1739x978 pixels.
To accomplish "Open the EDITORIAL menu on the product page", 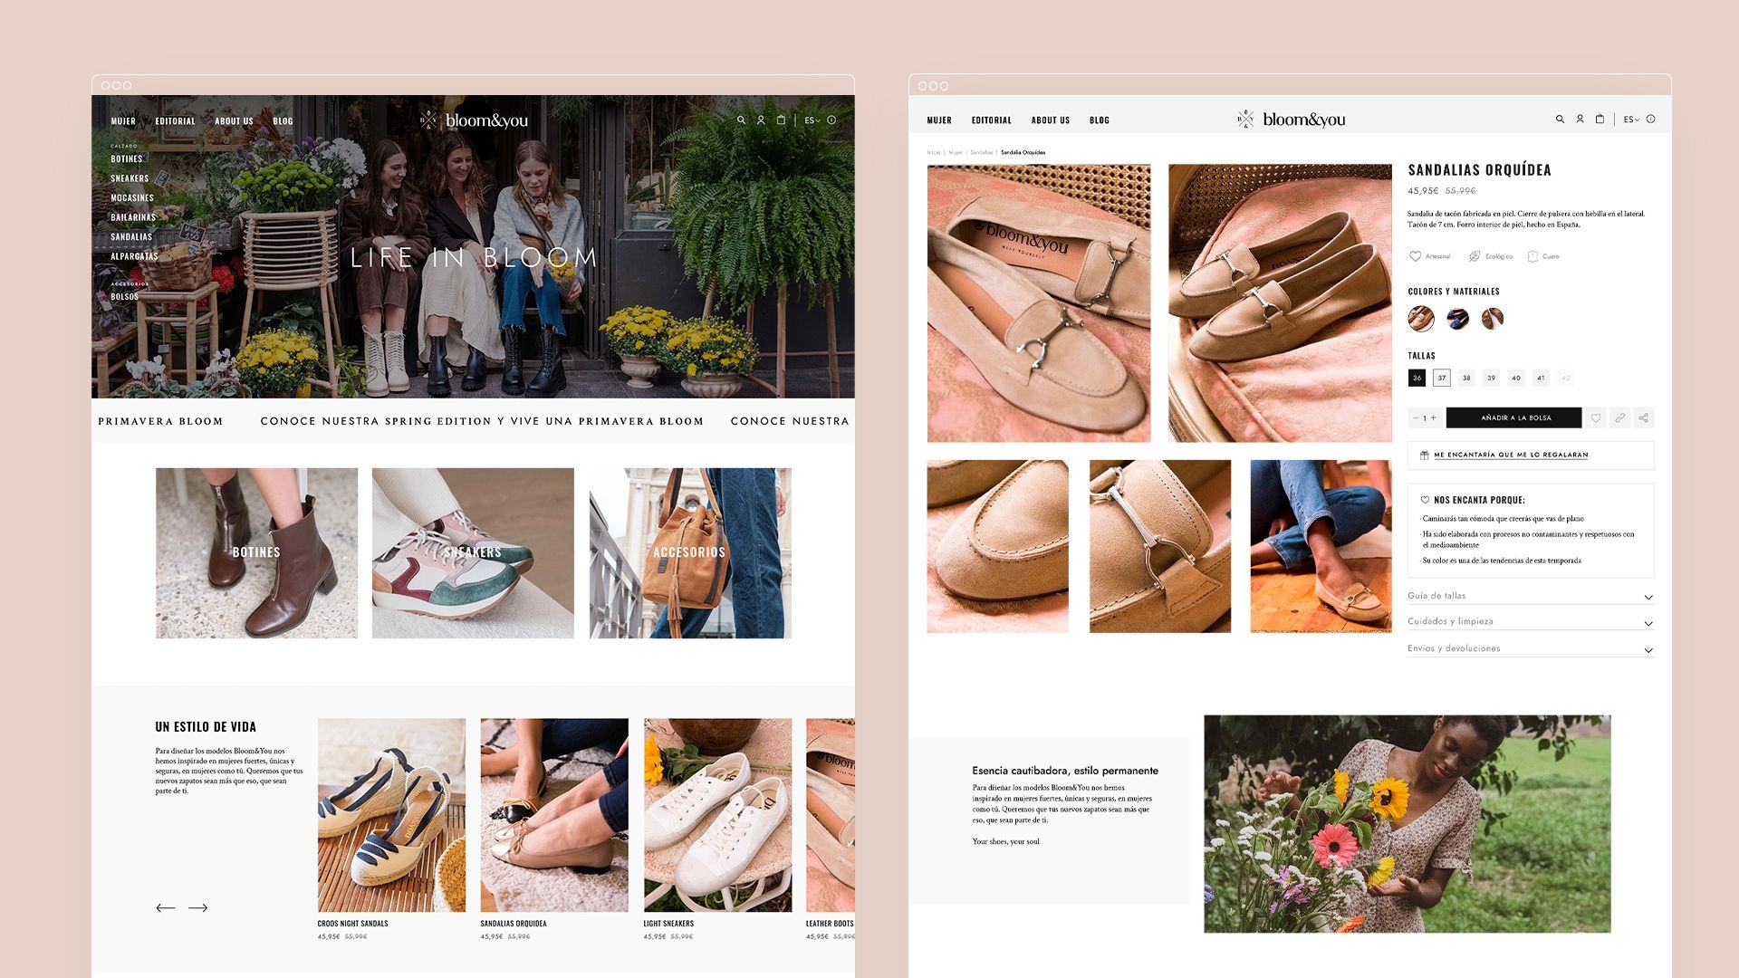I will (x=991, y=120).
